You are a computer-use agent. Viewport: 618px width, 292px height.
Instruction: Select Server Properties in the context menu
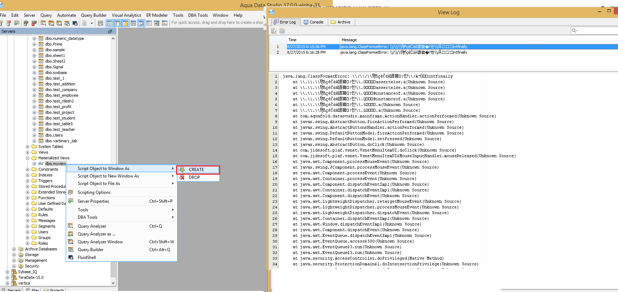click(121, 201)
